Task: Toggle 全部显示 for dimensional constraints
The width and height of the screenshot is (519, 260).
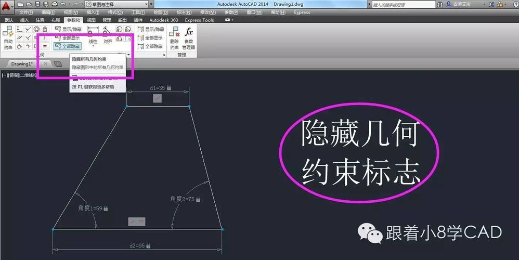Action: coord(150,38)
